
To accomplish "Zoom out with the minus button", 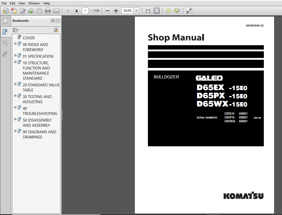I will coord(107,11).
